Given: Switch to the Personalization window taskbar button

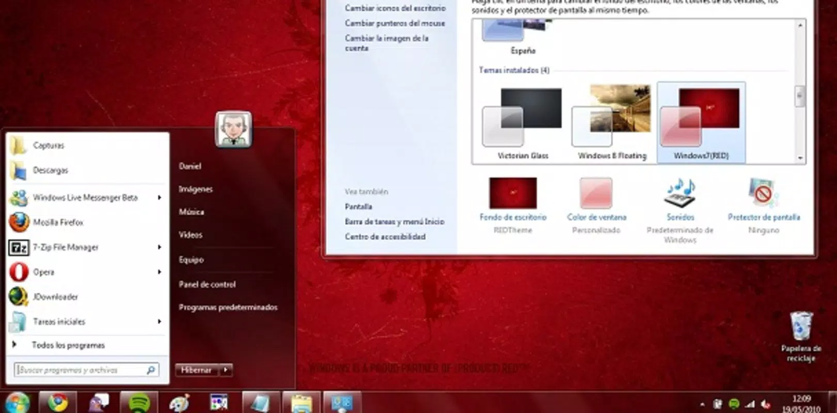Looking at the screenshot, I should 342,403.
